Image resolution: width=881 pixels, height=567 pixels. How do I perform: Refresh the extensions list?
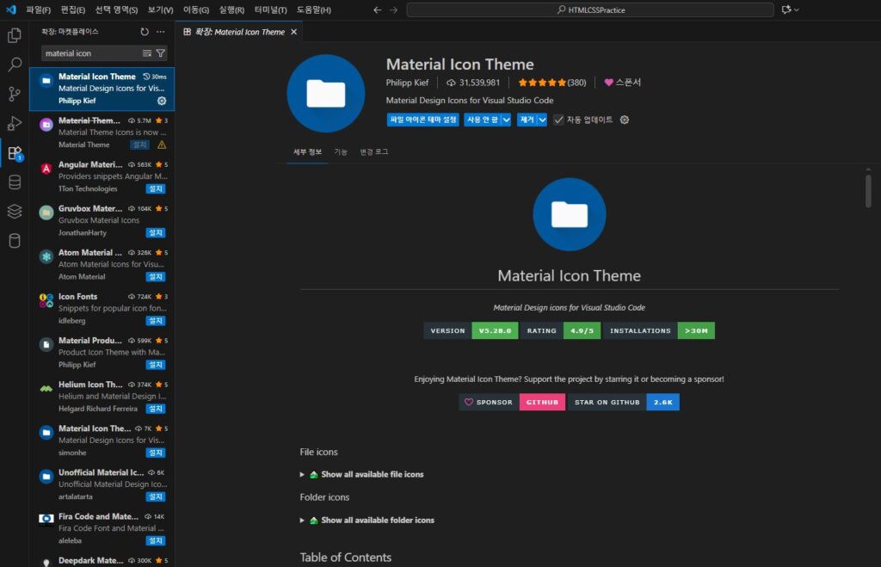(144, 31)
